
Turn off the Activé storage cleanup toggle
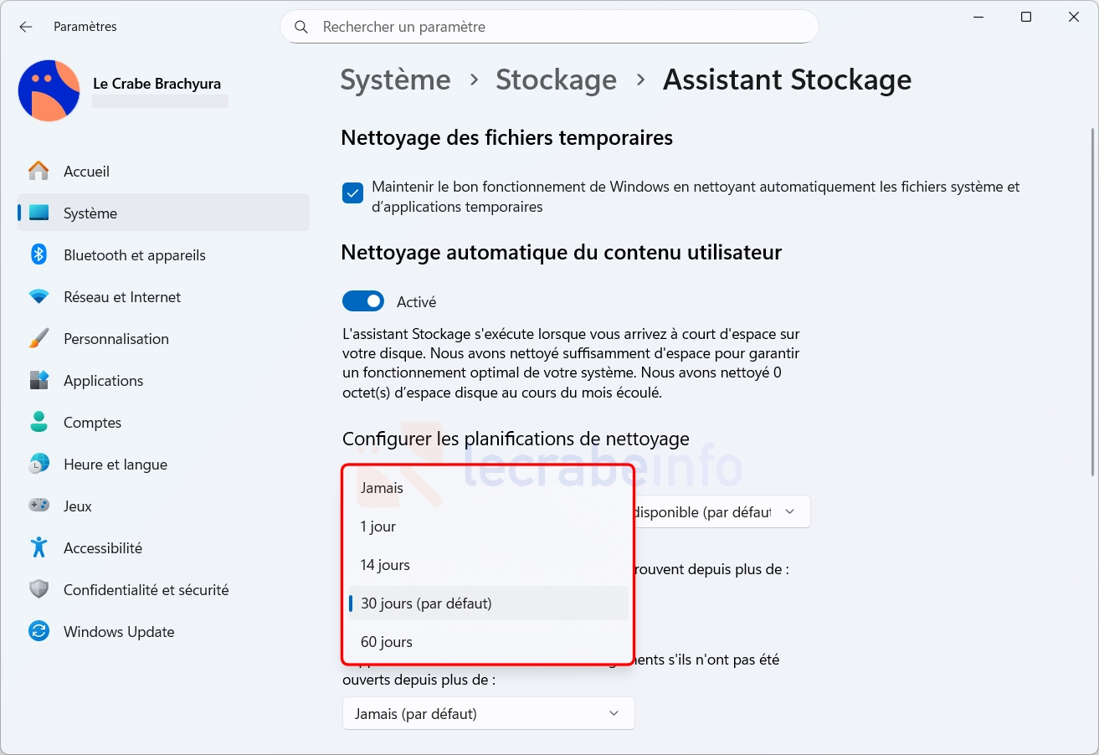pos(363,301)
